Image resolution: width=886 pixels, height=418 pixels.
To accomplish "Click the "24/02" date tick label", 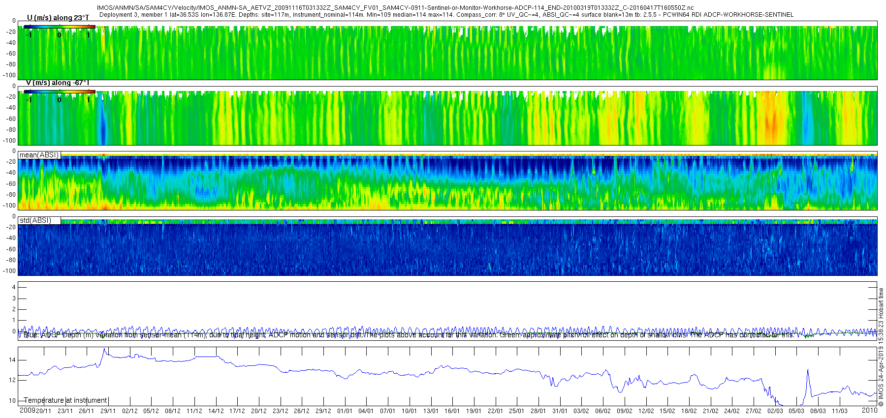I will pyautogui.click(x=732, y=411).
